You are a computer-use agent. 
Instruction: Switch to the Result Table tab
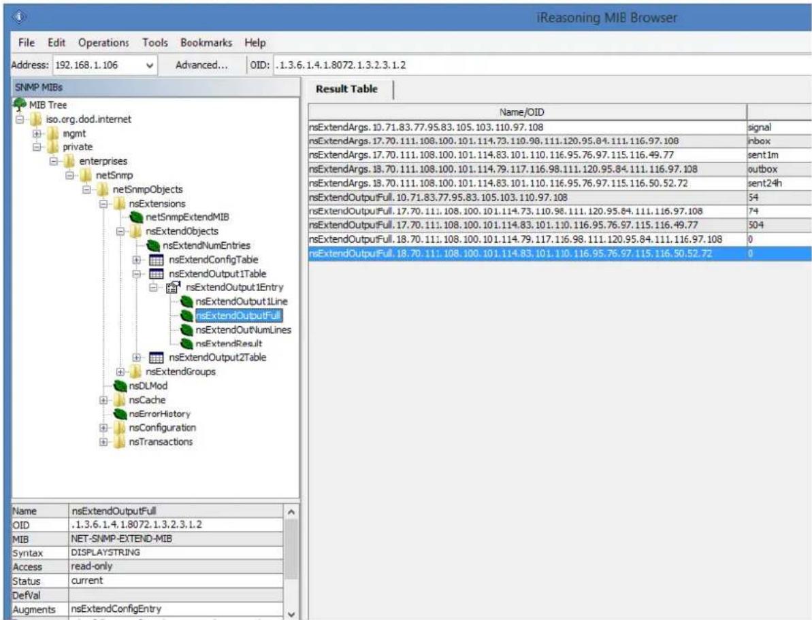pos(346,89)
